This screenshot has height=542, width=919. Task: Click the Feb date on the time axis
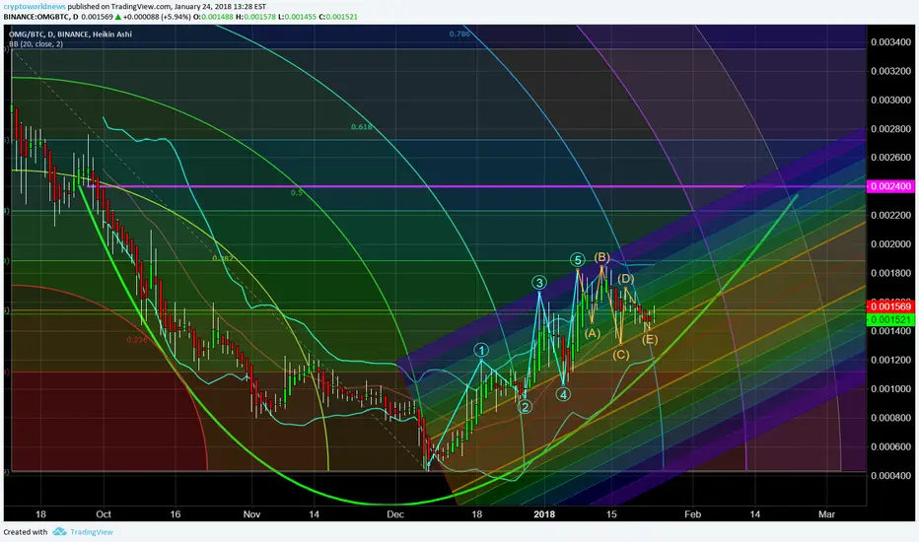[693, 514]
